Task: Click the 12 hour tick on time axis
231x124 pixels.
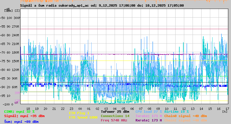Action: [x=184, y=109]
